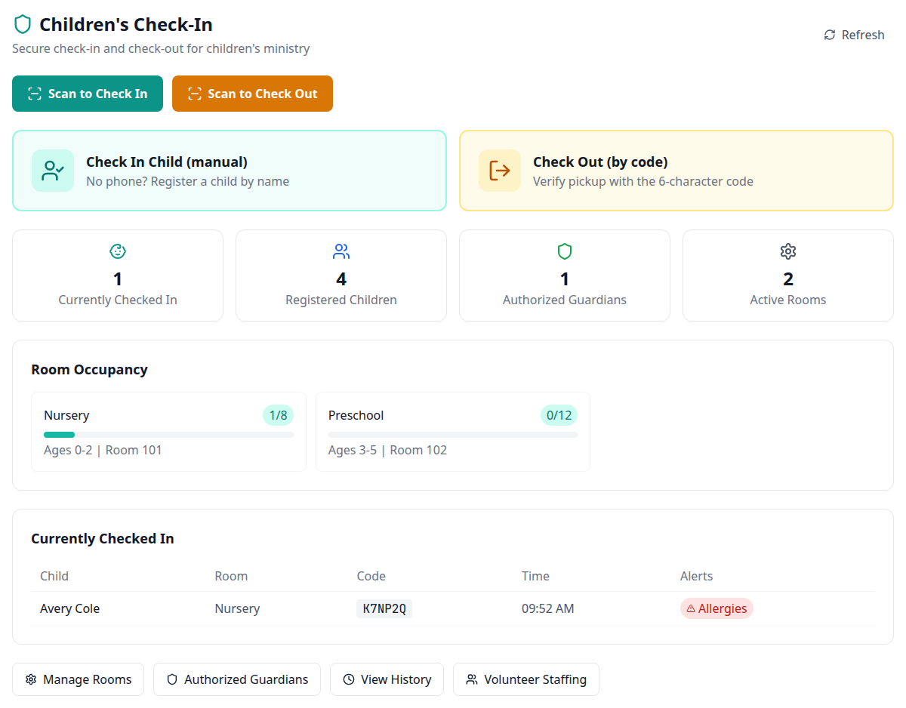
Task: Open Authorized Guardians list button
Action: pos(237,679)
